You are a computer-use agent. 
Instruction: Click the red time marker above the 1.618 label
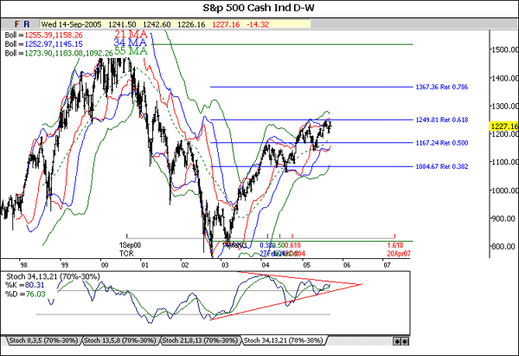(x=394, y=236)
